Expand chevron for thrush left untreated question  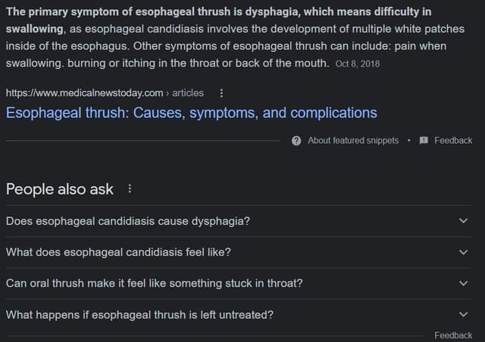point(464,314)
